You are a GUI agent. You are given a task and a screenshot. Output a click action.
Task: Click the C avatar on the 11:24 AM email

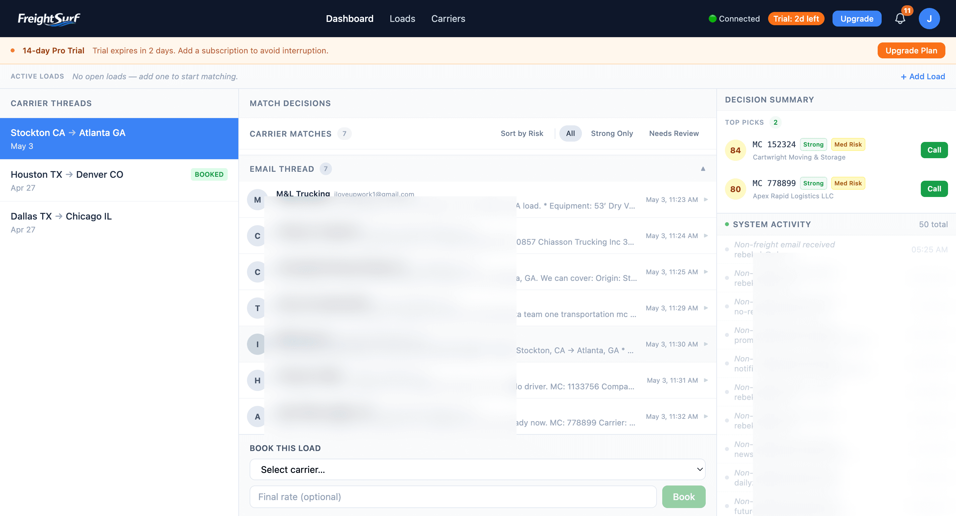tap(258, 236)
